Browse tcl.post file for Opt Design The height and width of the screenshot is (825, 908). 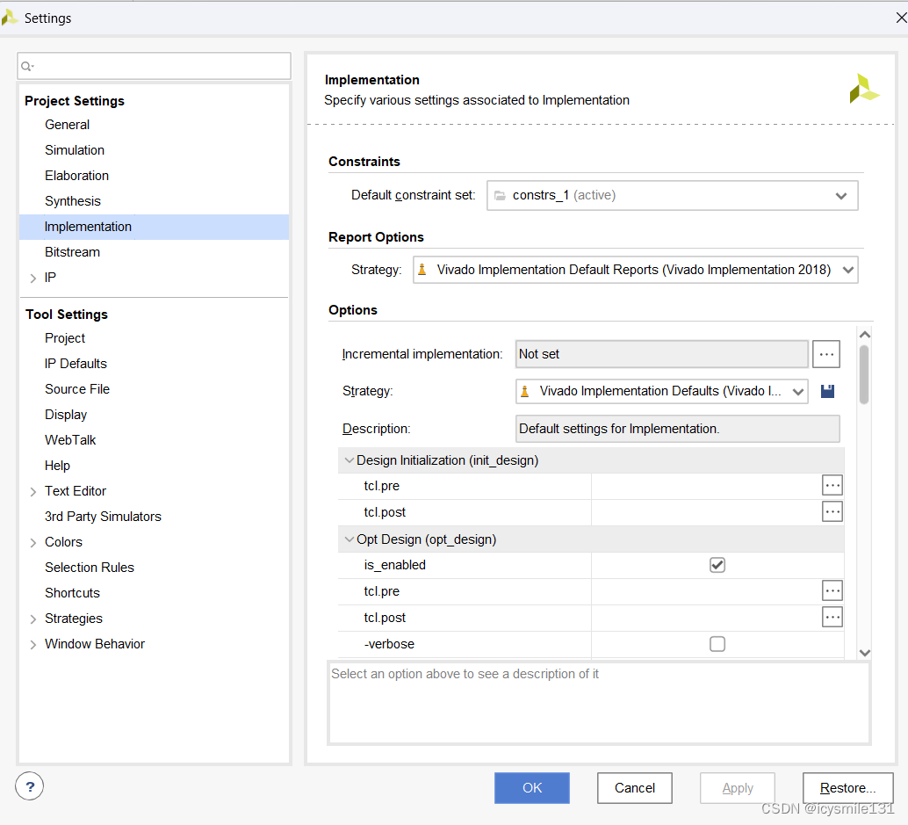[832, 617]
